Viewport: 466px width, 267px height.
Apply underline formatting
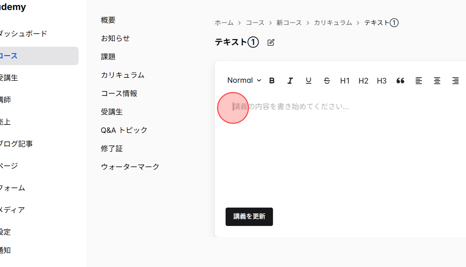click(308, 80)
